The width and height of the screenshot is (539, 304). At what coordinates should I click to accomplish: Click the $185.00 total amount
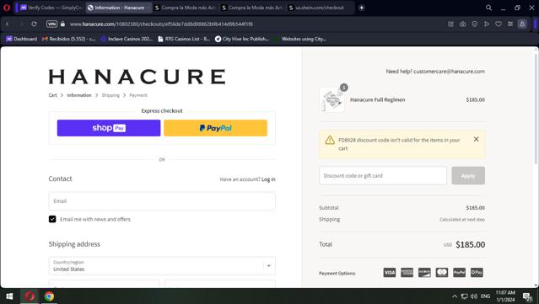click(470, 245)
